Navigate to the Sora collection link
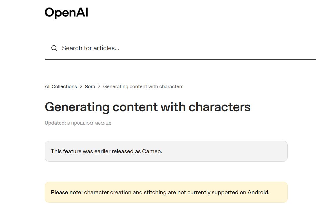The image size is (316, 209). [90, 86]
